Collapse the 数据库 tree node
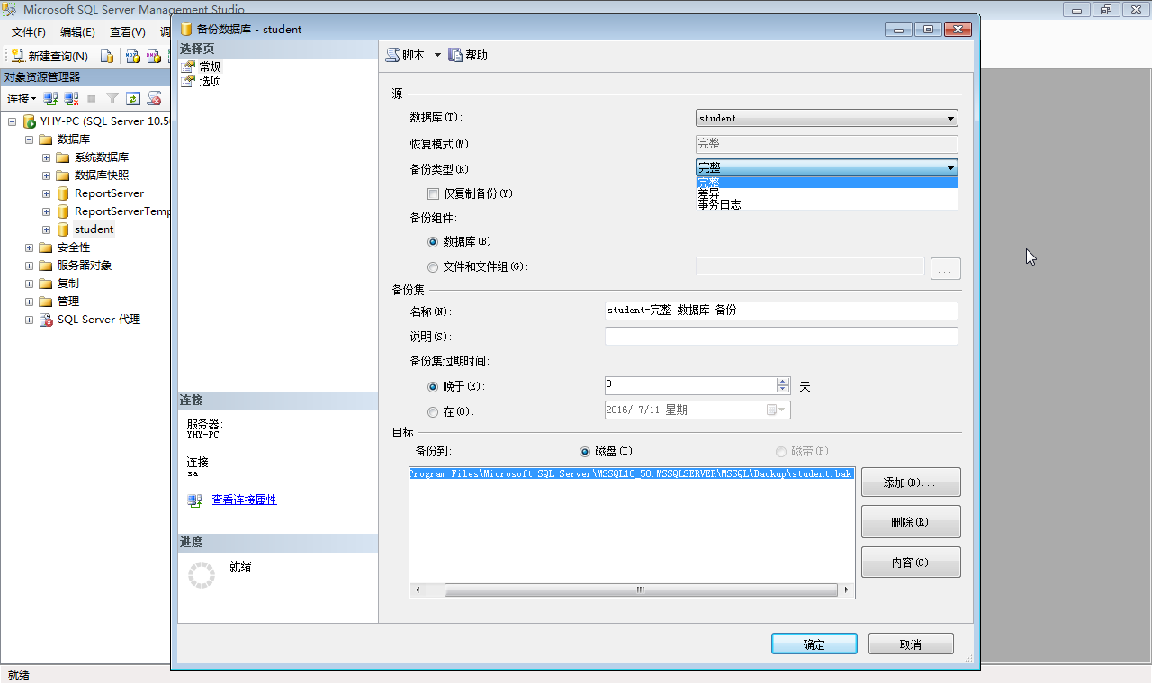This screenshot has width=1152, height=684. 30,139
